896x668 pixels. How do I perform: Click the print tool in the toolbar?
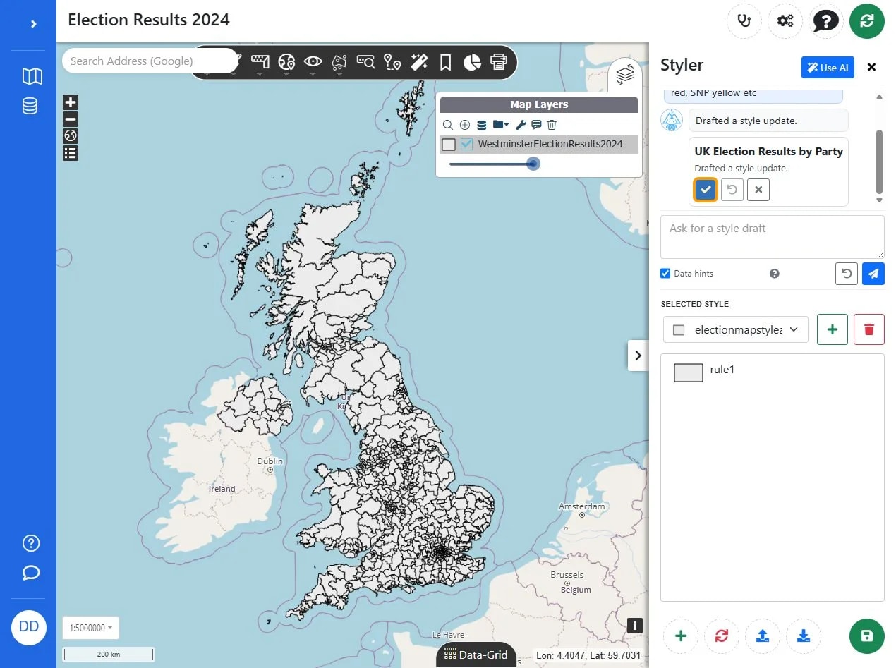[499, 62]
